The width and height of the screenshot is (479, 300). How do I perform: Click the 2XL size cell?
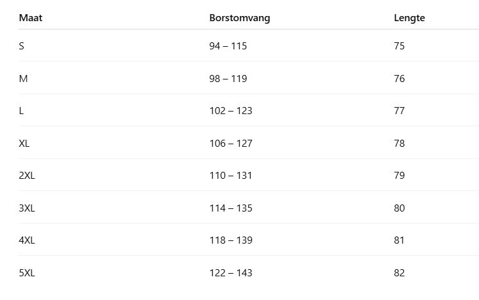tap(27, 176)
